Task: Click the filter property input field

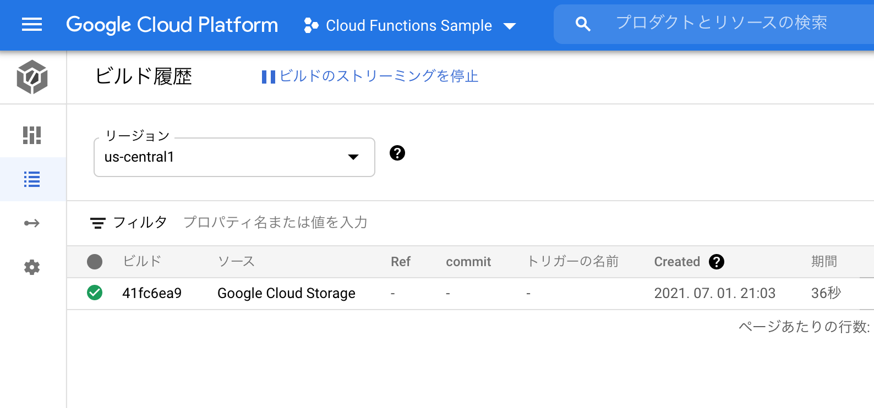Action: [275, 223]
